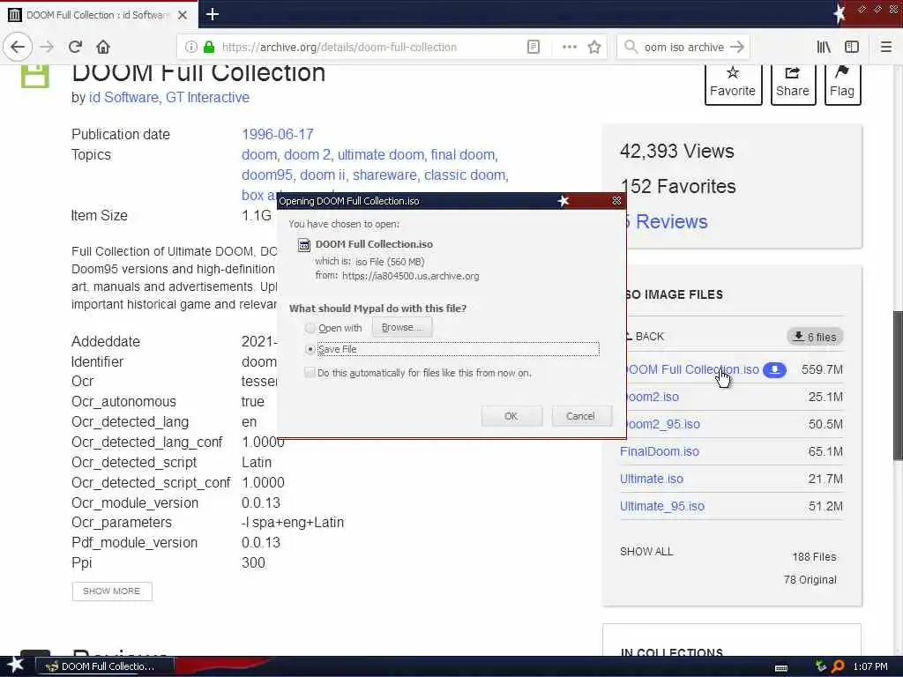Open the doom95 topic link
903x677 pixels.
(267, 175)
